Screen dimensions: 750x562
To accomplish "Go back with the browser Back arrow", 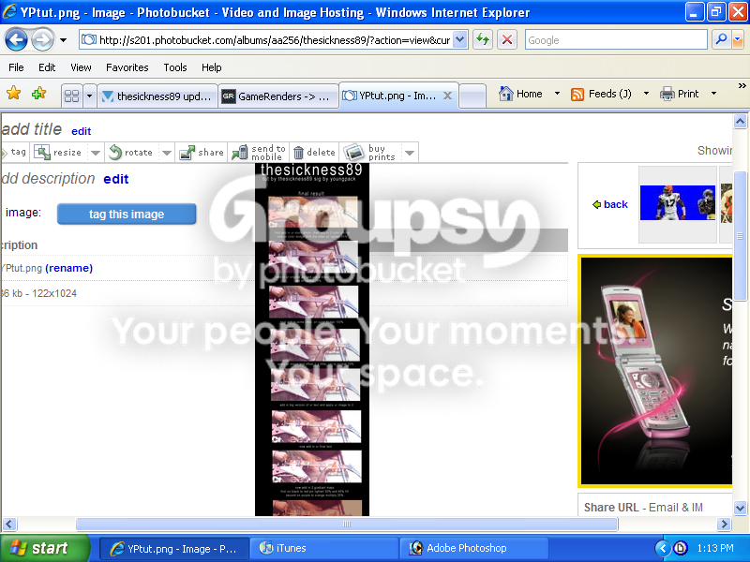I will coord(17,39).
